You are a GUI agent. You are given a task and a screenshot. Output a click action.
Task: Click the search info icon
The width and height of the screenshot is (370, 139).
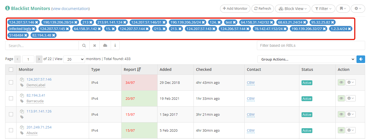pyautogui.click(x=115, y=46)
